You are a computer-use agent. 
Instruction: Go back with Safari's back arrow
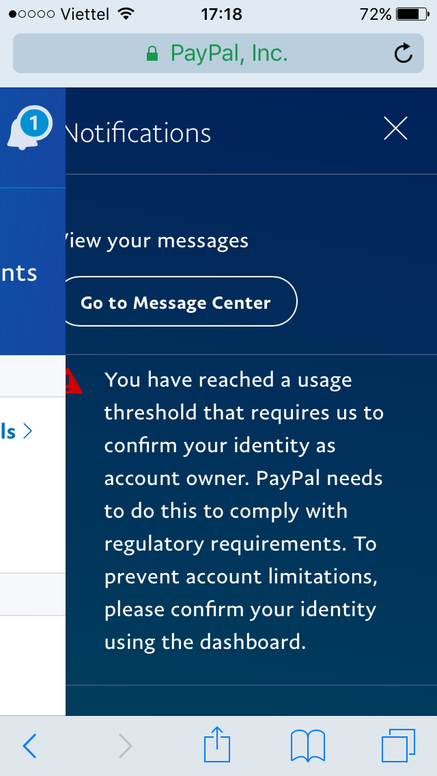pyautogui.click(x=30, y=746)
